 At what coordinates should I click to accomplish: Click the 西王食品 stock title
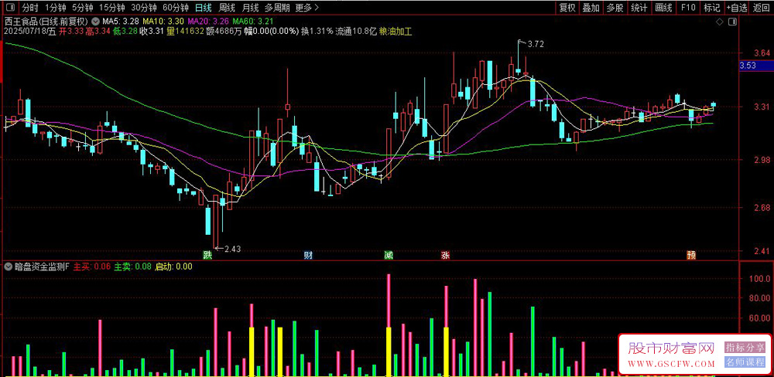pos(20,22)
